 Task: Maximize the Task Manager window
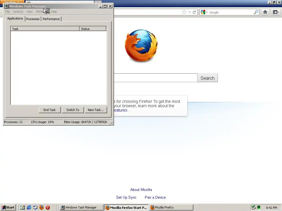point(105,6)
